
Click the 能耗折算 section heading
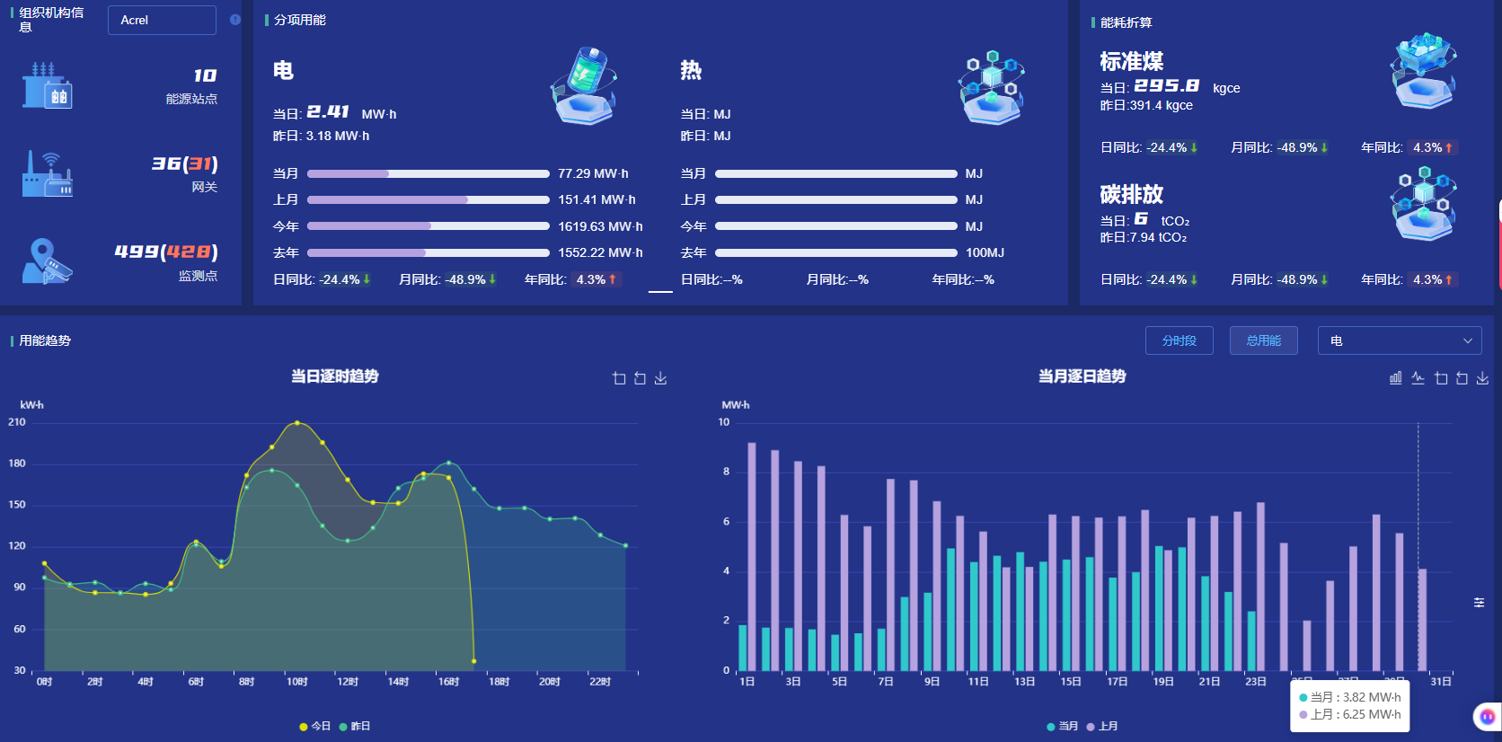pyautogui.click(x=1126, y=22)
